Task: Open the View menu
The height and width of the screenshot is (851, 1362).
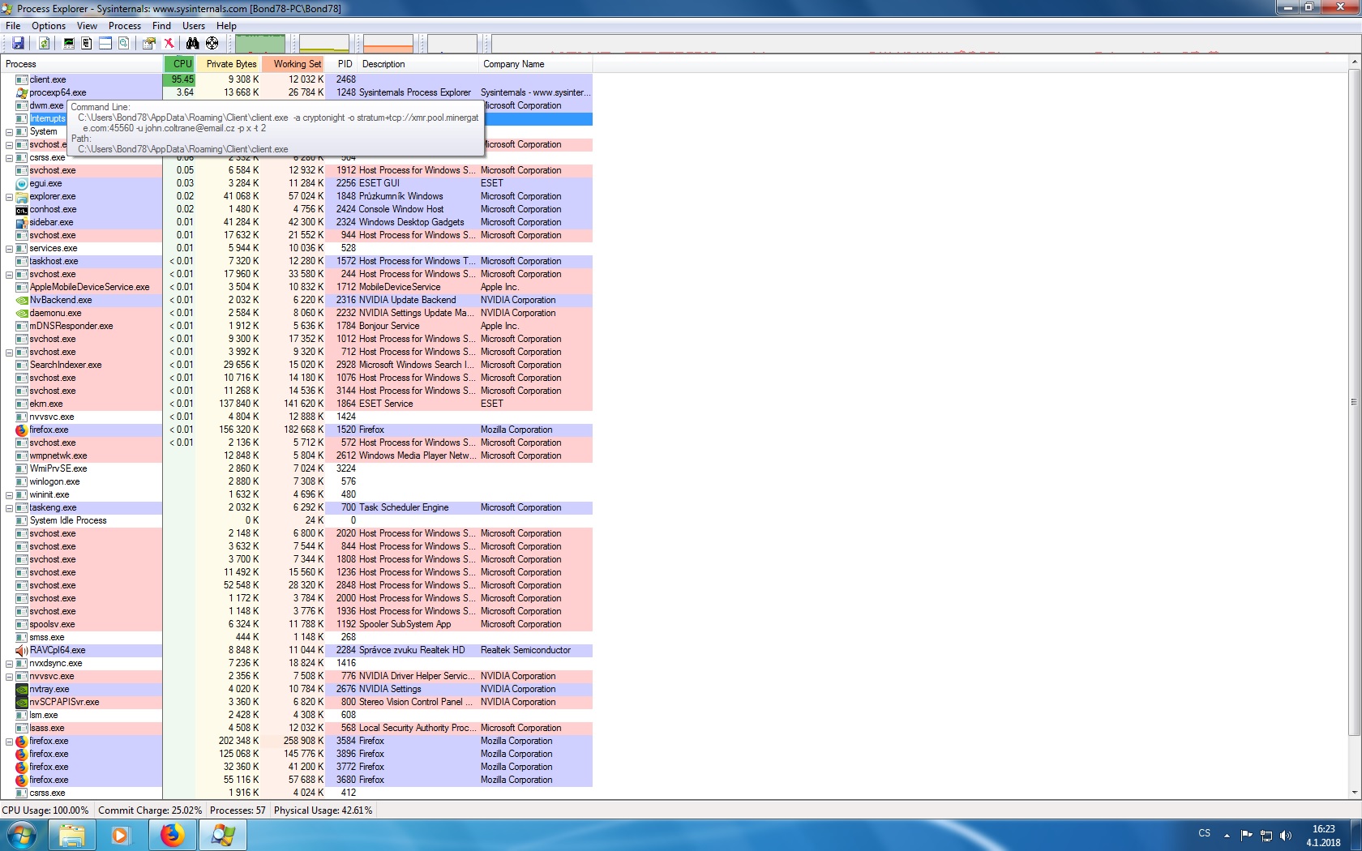Action: tap(87, 26)
